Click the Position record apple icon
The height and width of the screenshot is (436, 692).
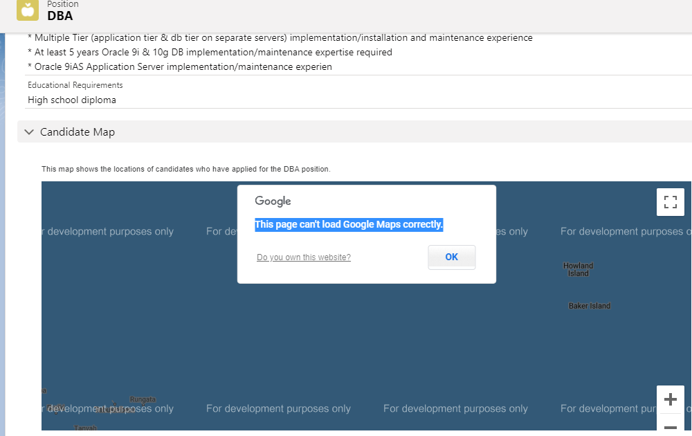[28, 10]
